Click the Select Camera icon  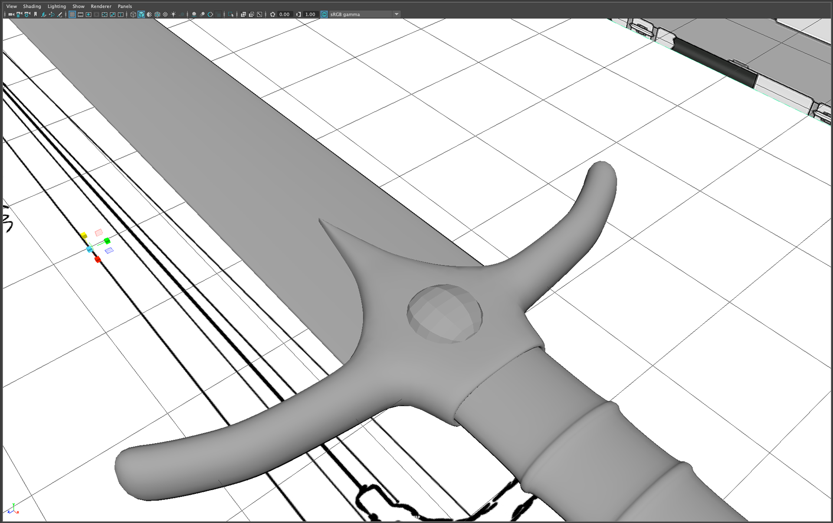[x=11, y=14]
